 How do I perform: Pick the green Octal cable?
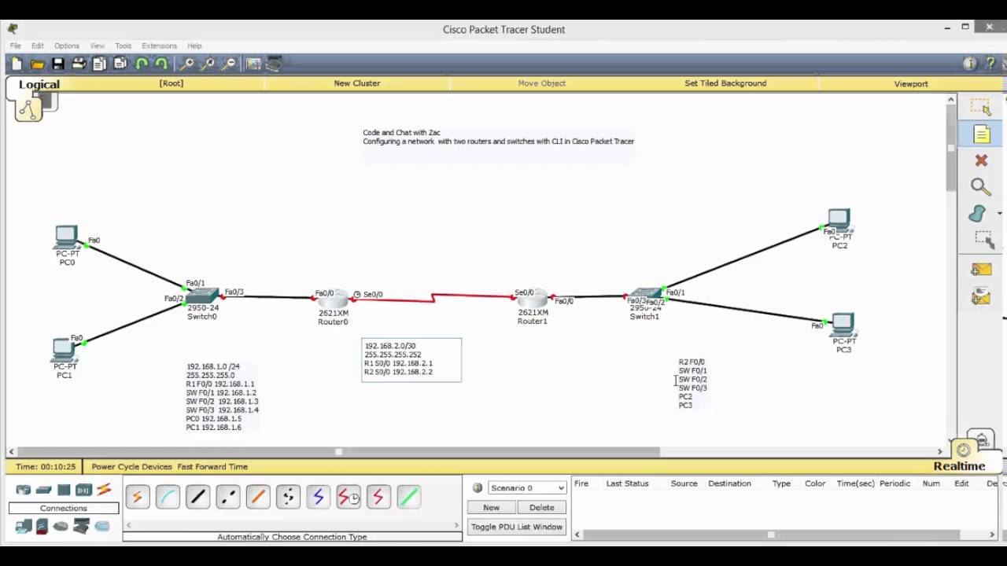click(x=409, y=497)
